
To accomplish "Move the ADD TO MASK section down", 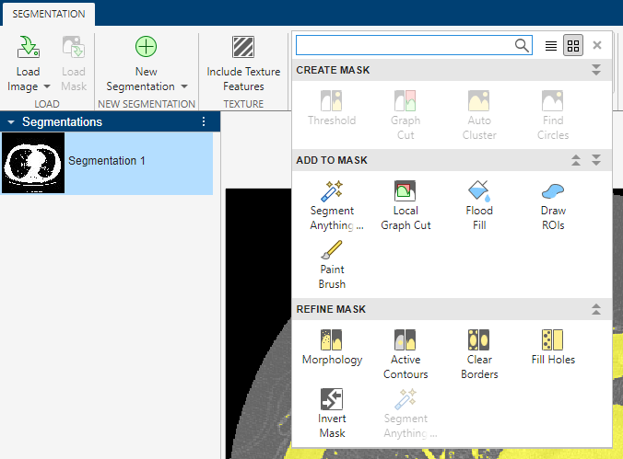I will [x=596, y=160].
